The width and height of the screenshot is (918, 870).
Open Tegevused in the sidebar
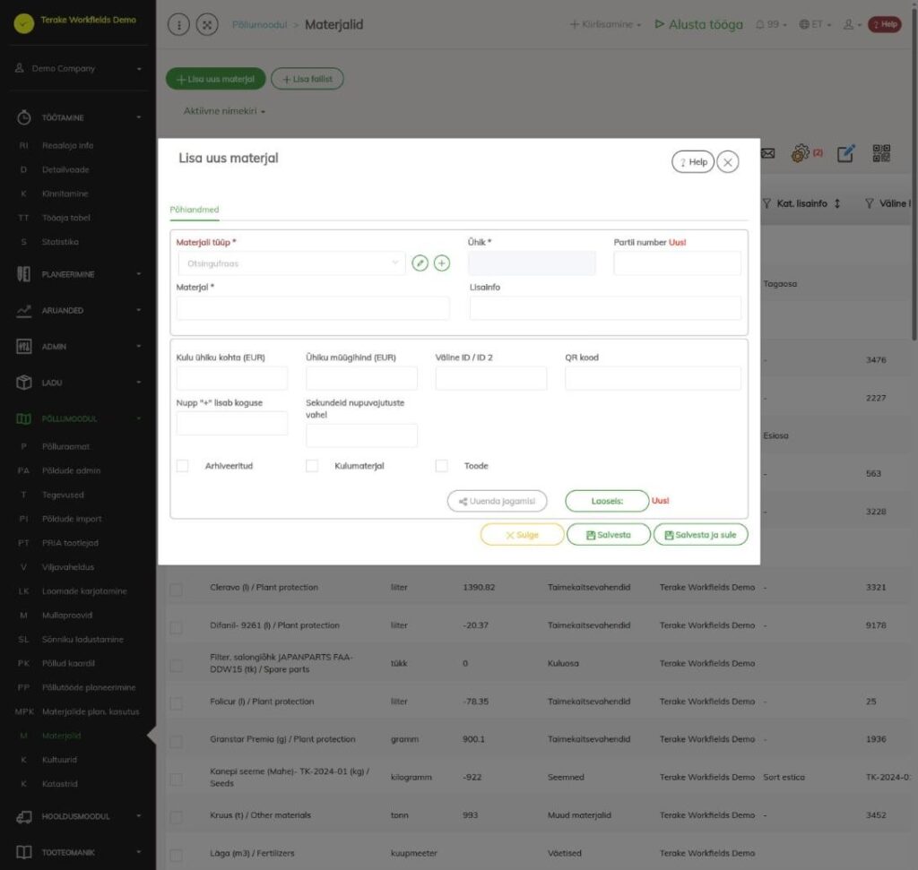click(63, 495)
